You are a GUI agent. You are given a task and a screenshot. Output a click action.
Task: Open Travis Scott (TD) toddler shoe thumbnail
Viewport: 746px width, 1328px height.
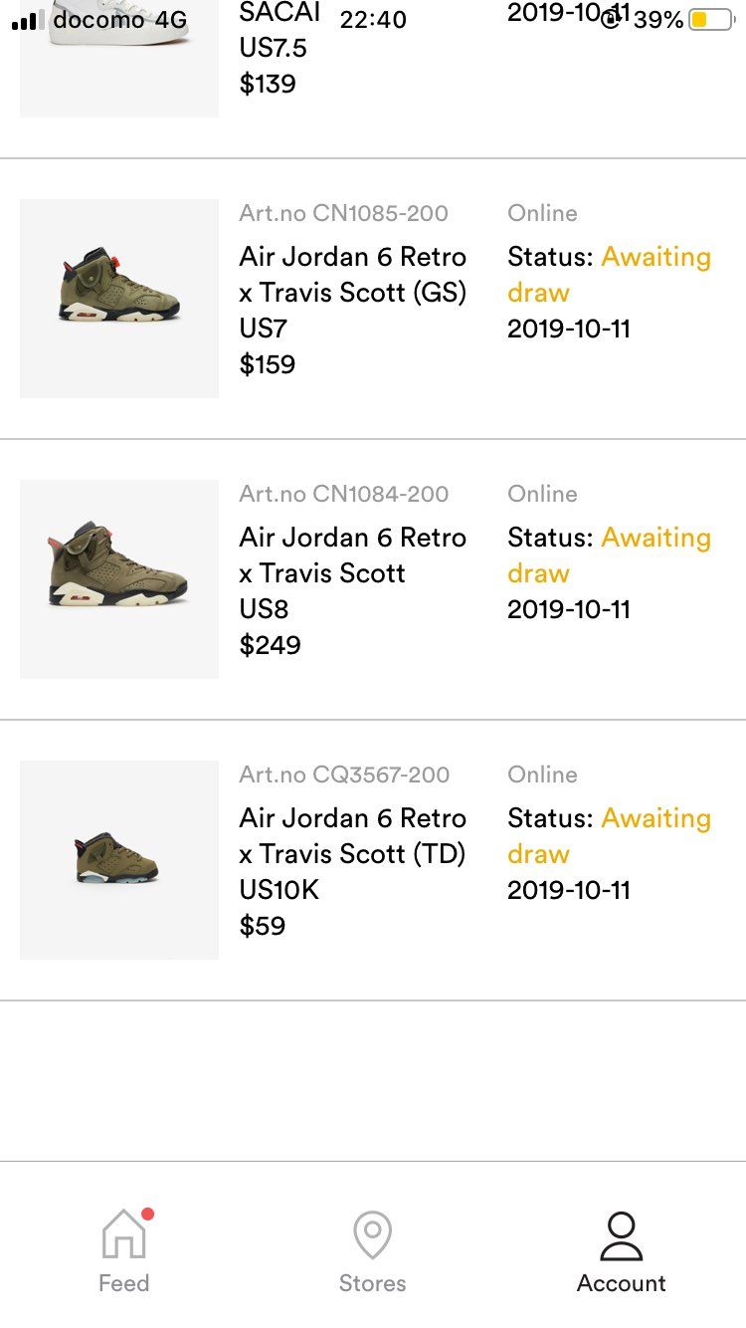coord(119,860)
